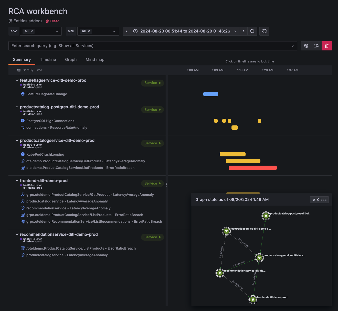338x311 pixels.
Task: Expand the time range selector dropdown
Action: coord(235,31)
